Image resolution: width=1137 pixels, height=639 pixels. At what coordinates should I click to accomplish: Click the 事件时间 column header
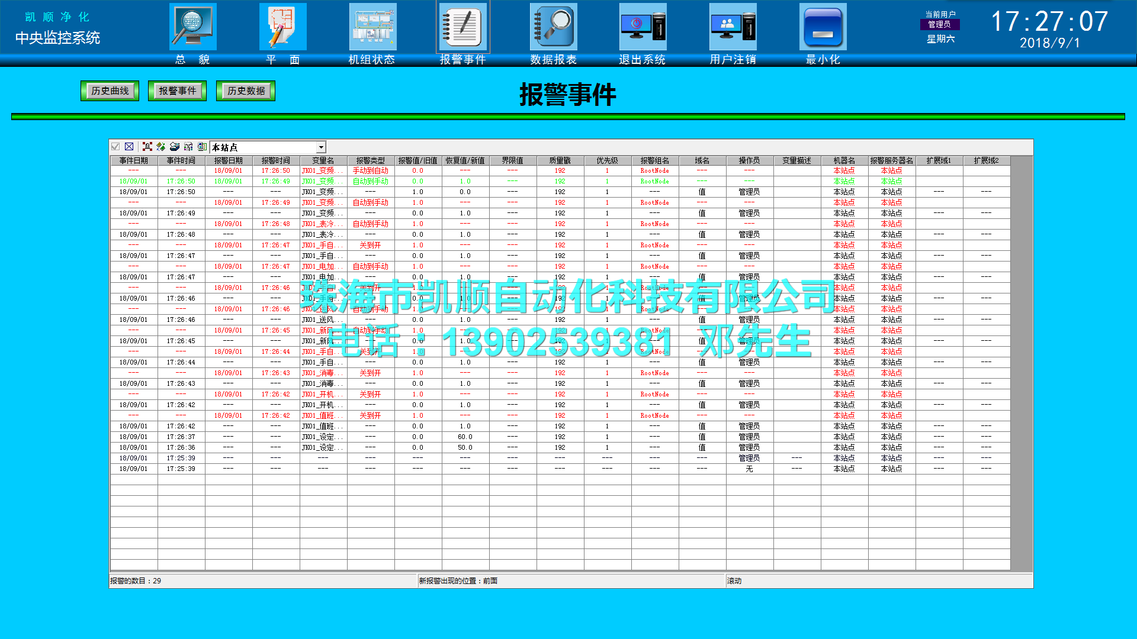click(x=181, y=160)
